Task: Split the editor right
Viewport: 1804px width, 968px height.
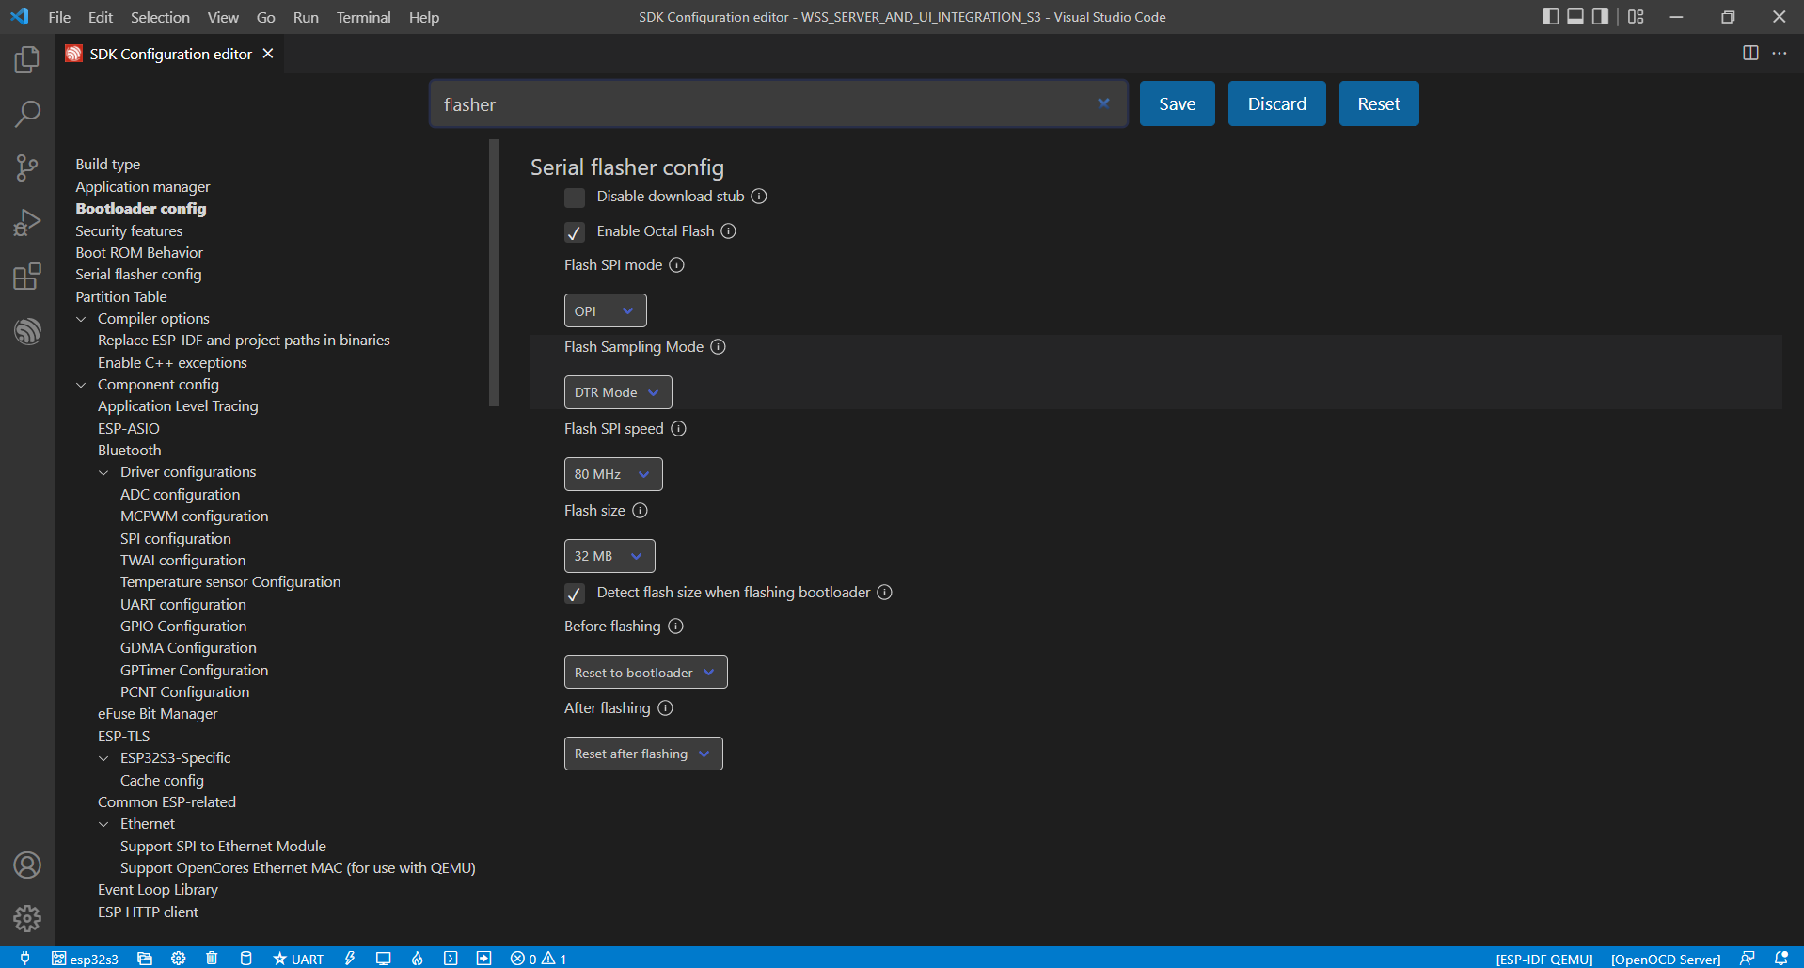Action: point(1750,53)
